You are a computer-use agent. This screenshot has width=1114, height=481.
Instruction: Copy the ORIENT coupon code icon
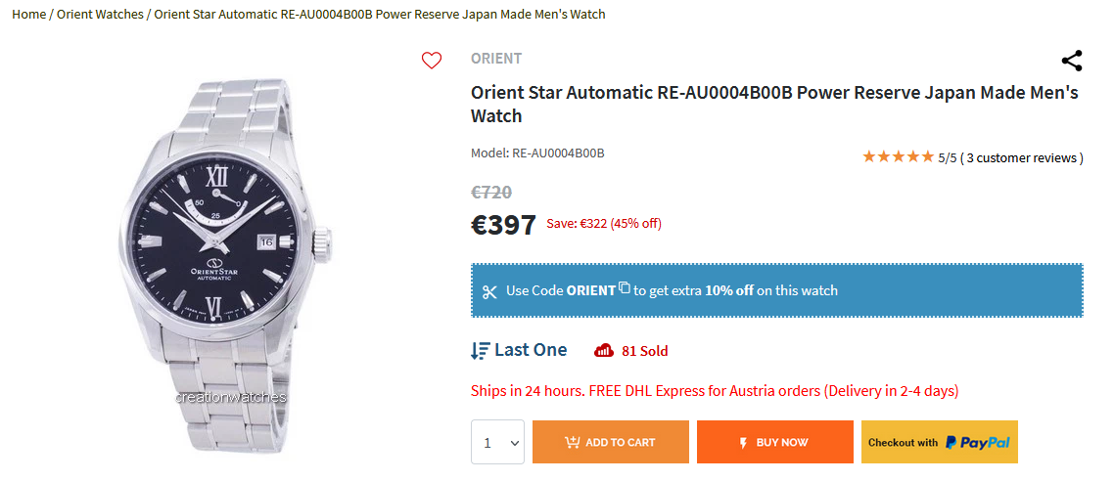[625, 287]
